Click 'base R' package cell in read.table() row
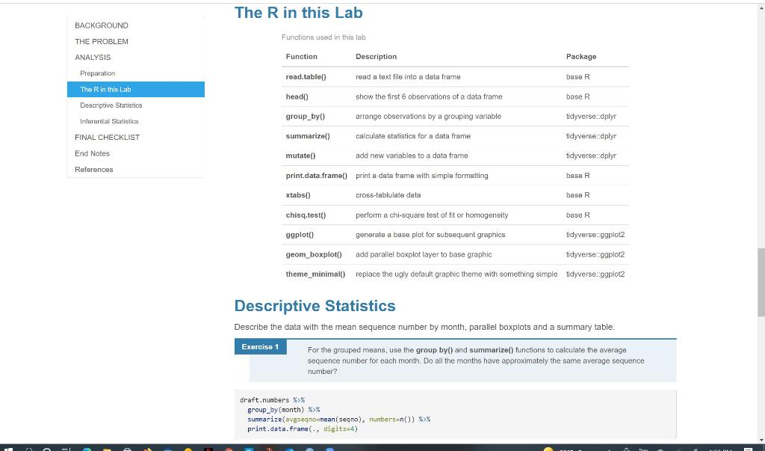The image size is (765, 451). click(x=577, y=77)
